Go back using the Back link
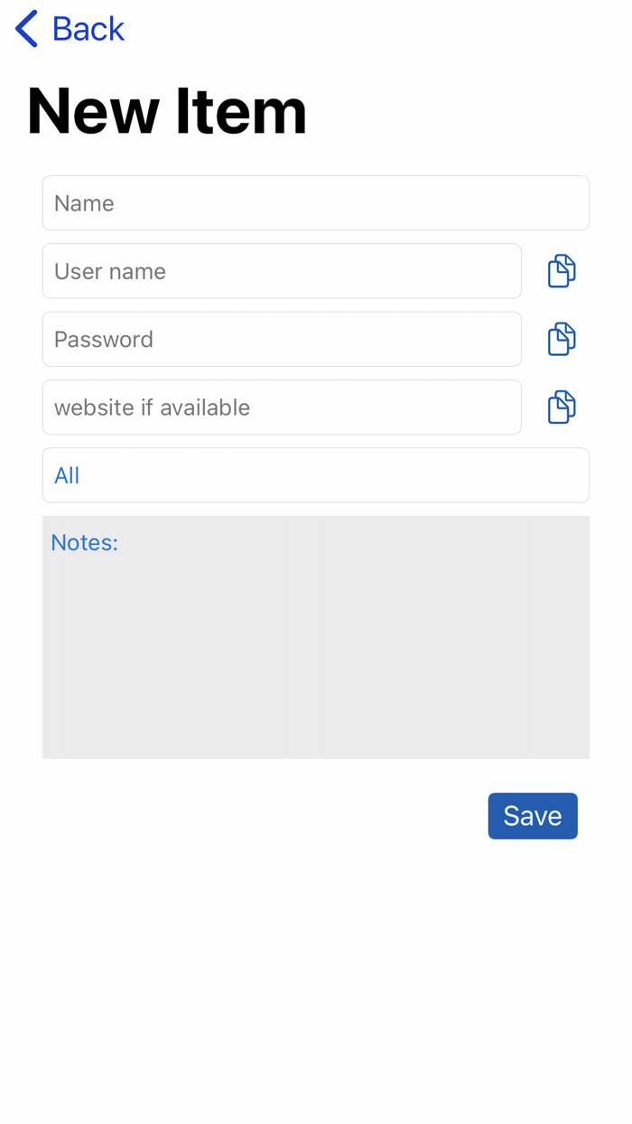632x1124 pixels. click(x=88, y=28)
